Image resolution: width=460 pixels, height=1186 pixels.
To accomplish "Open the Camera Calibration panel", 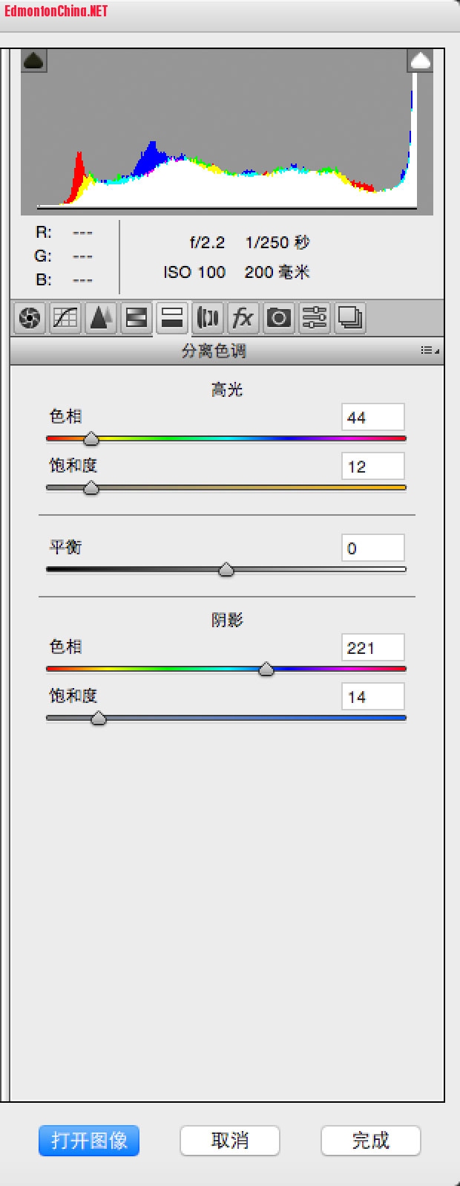I will [279, 318].
